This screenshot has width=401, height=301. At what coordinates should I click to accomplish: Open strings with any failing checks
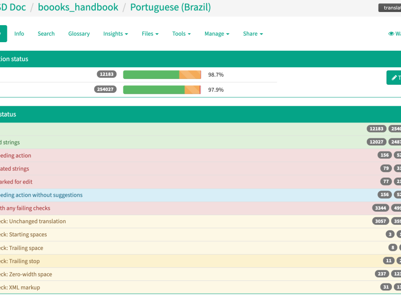click(25, 208)
